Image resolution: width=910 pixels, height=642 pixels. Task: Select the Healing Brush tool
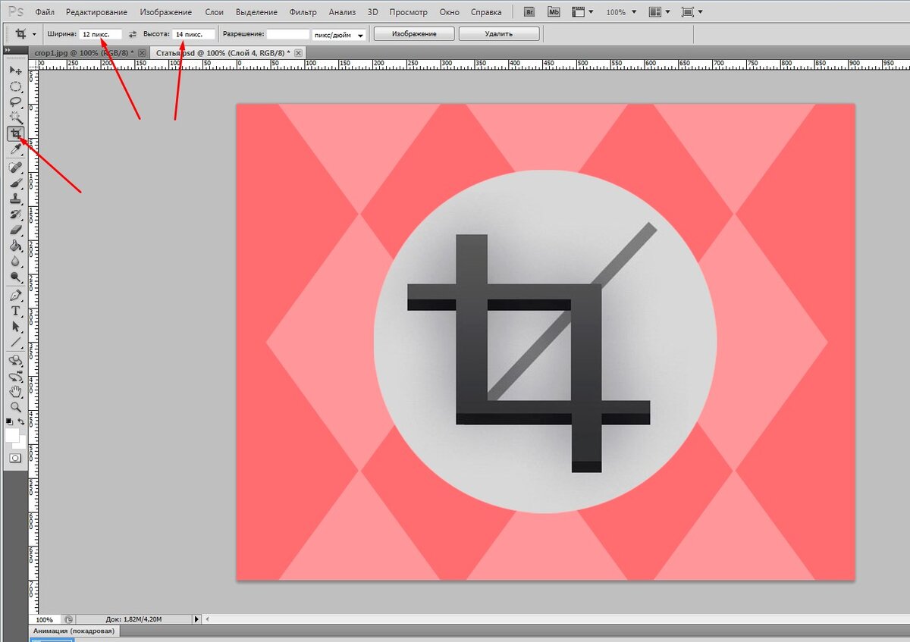click(x=15, y=168)
